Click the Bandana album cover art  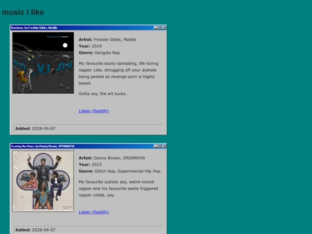[43, 63]
